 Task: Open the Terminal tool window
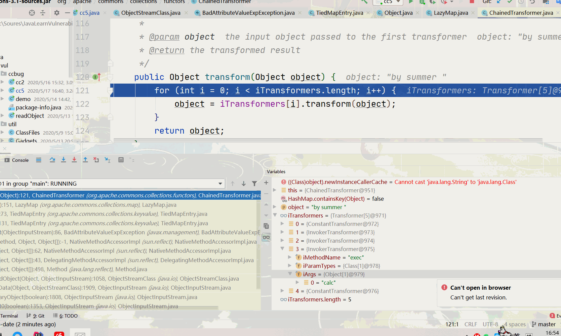click(9, 316)
